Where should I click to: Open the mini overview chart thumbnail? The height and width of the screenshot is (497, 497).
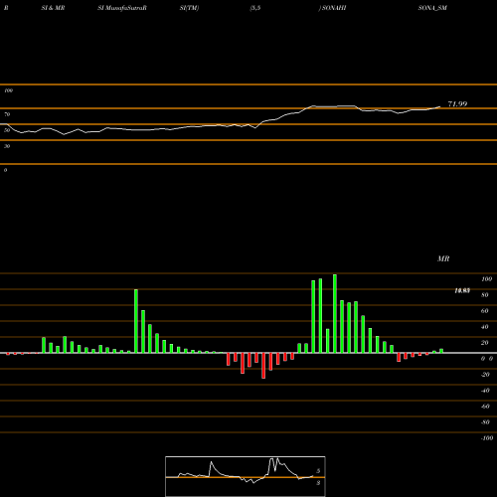pyautogui.click(x=246, y=476)
